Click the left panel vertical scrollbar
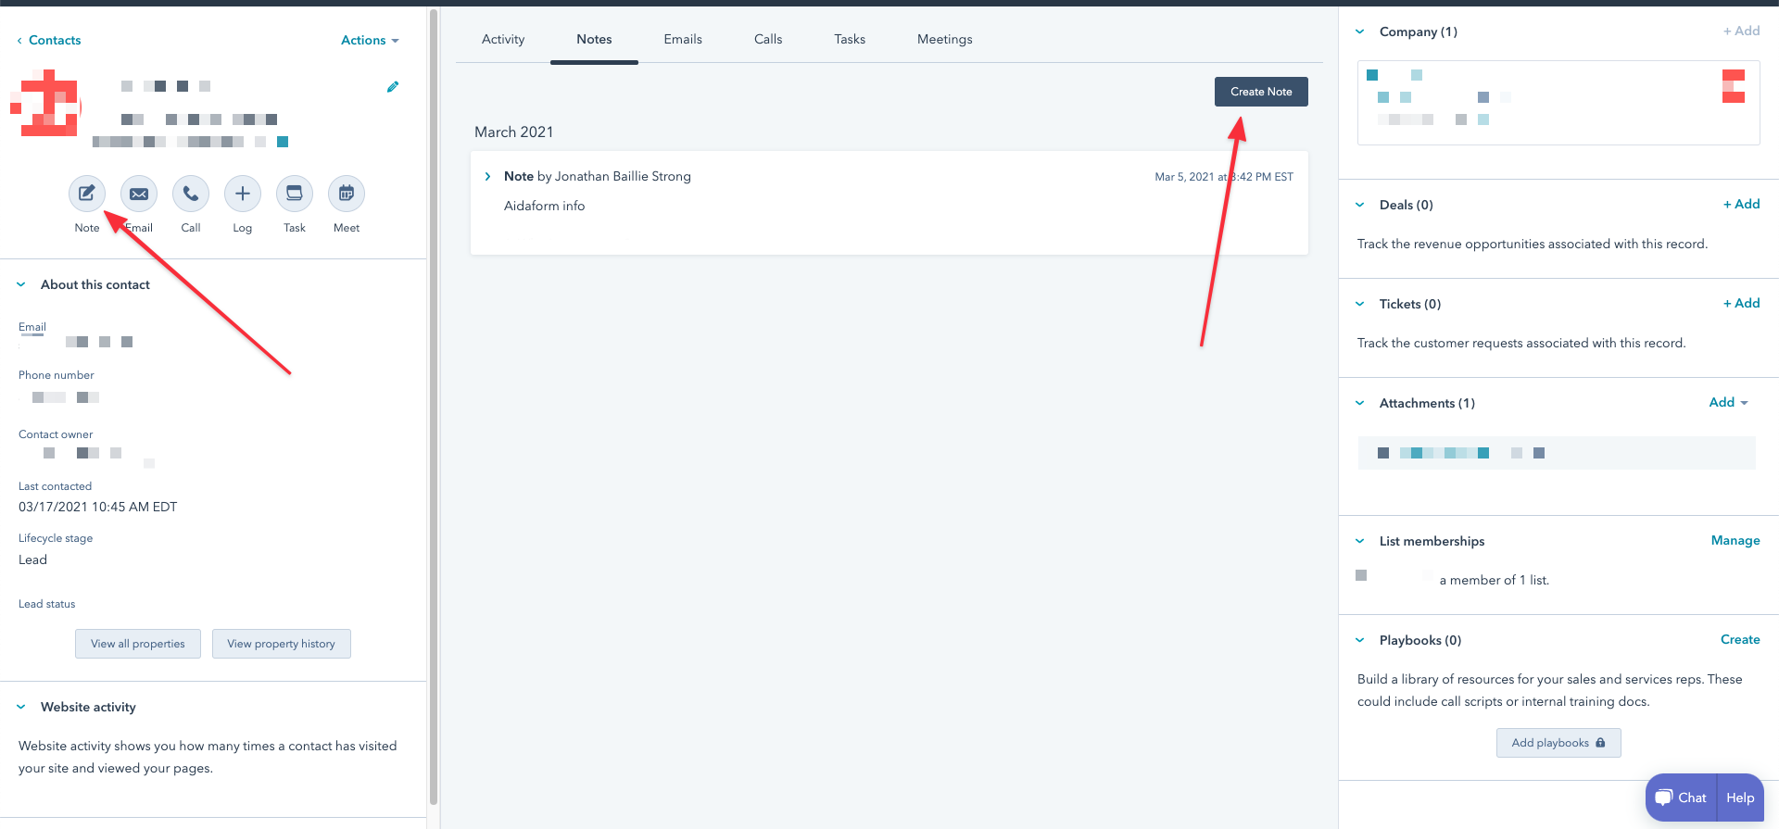1779x829 pixels. click(x=433, y=408)
